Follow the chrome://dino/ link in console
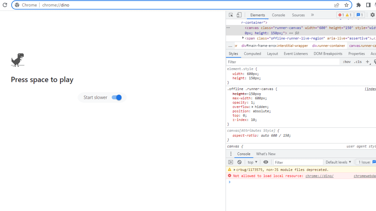Screen dimensions: 376x211 (319, 176)
